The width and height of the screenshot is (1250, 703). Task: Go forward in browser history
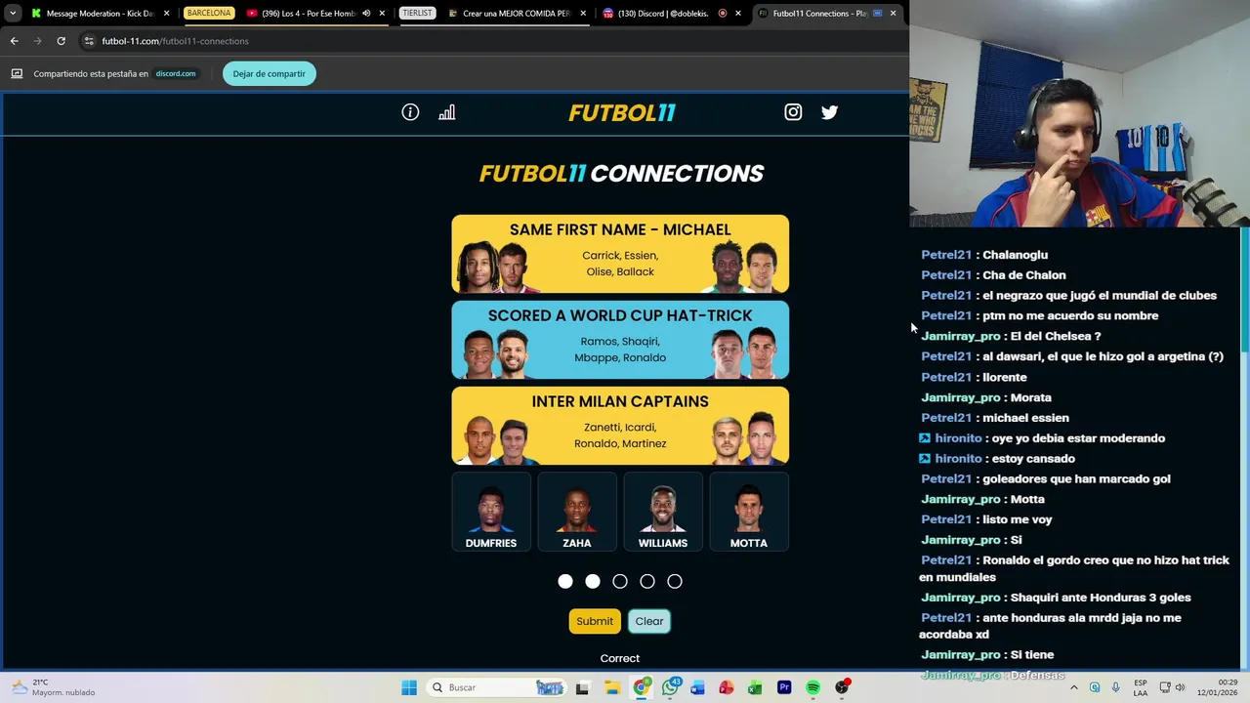point(37,41)
